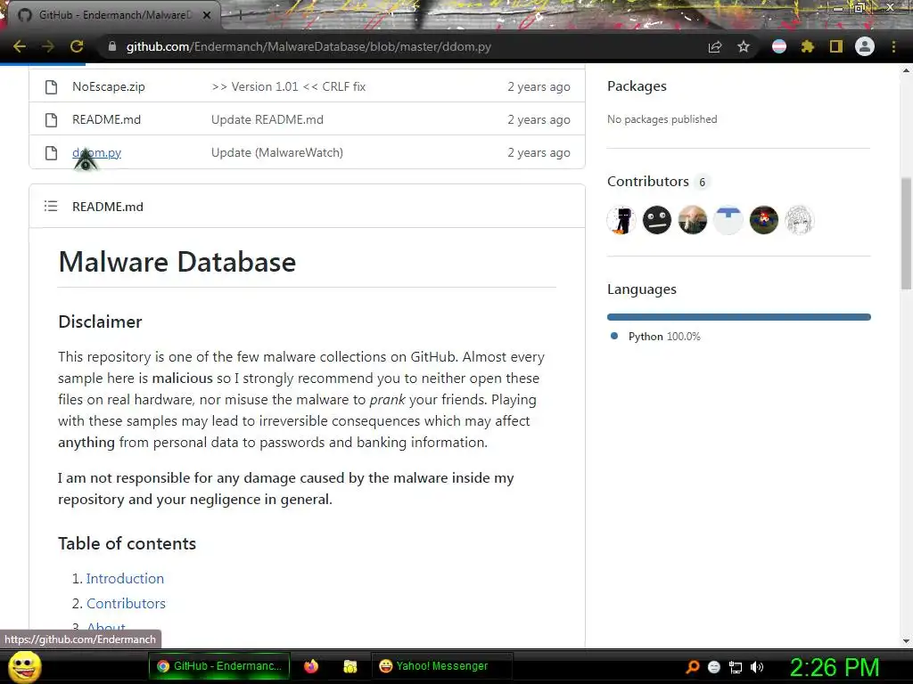This screenshot has height=684, width=913.
Task: Open commit 'Version 1.01 CRLF fix'
Action: (x=288, y=86)
